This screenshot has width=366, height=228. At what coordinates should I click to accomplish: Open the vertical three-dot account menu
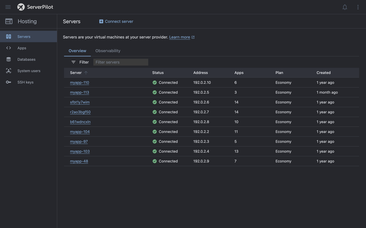[x=358, y=7]
